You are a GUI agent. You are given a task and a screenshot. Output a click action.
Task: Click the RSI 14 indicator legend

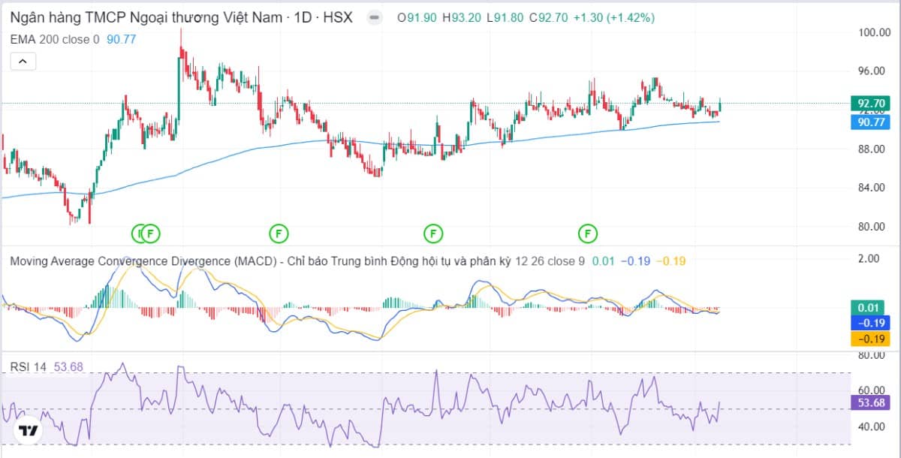pos(28,366)
